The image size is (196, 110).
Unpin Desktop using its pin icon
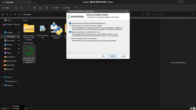click(19, 32)
